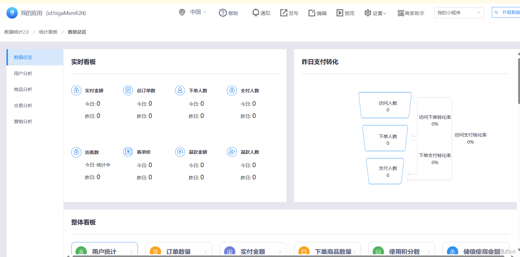
Task: Click the 访客数 icon
Action: pos(76,152)
